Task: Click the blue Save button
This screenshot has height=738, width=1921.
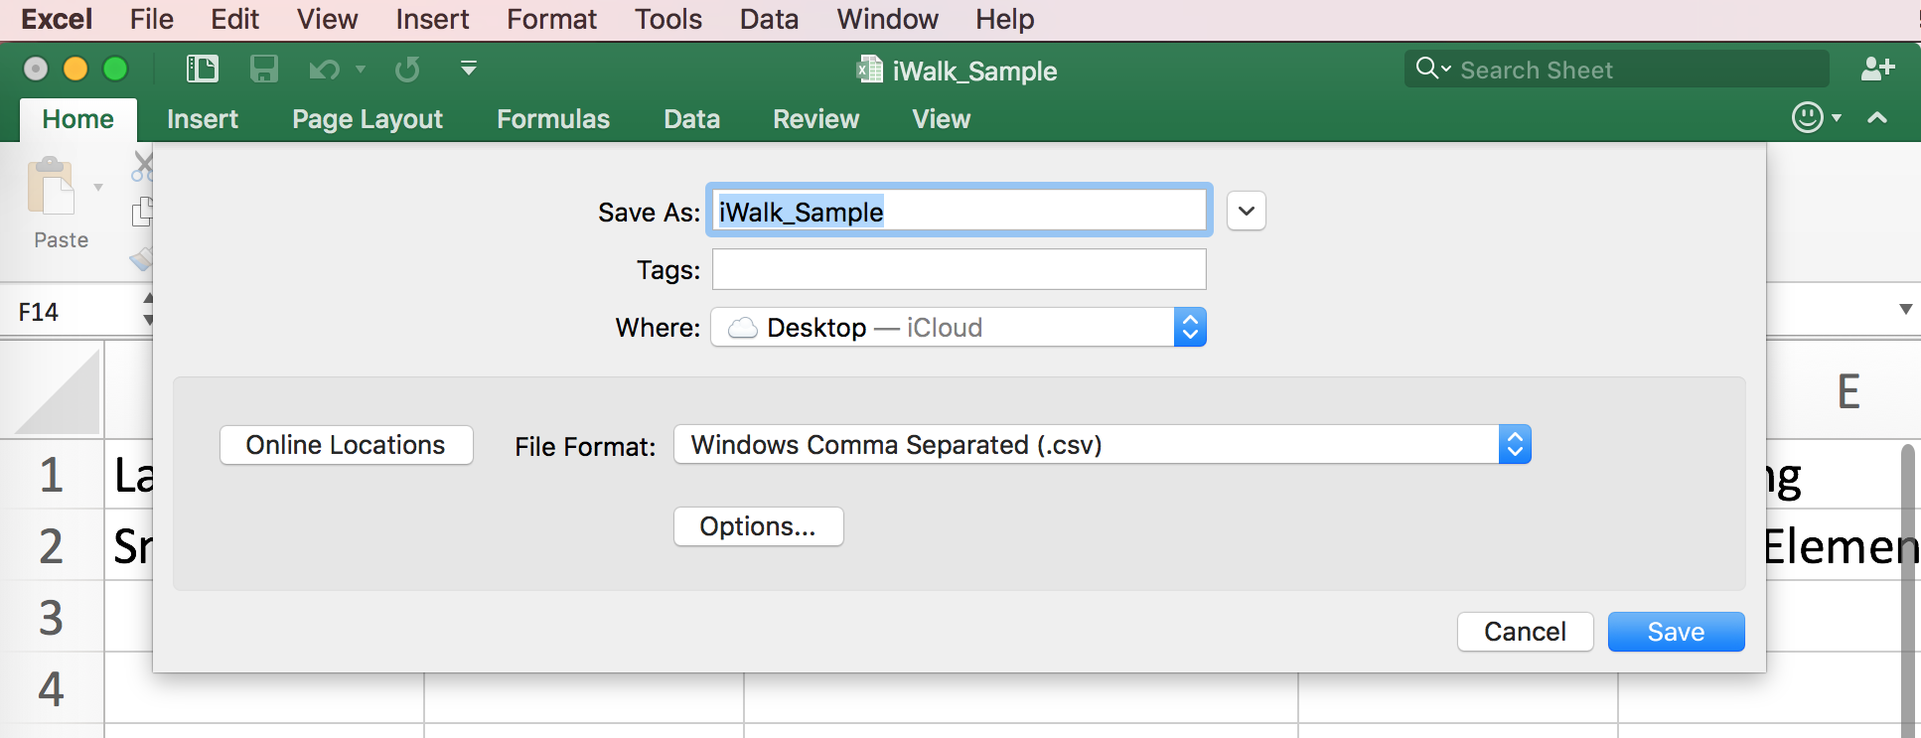Action: point(1676,632)
